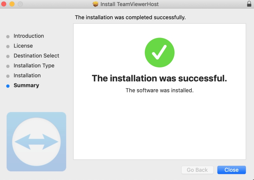Click the Install TeamViewerHost window title

[x=130, y=4]
